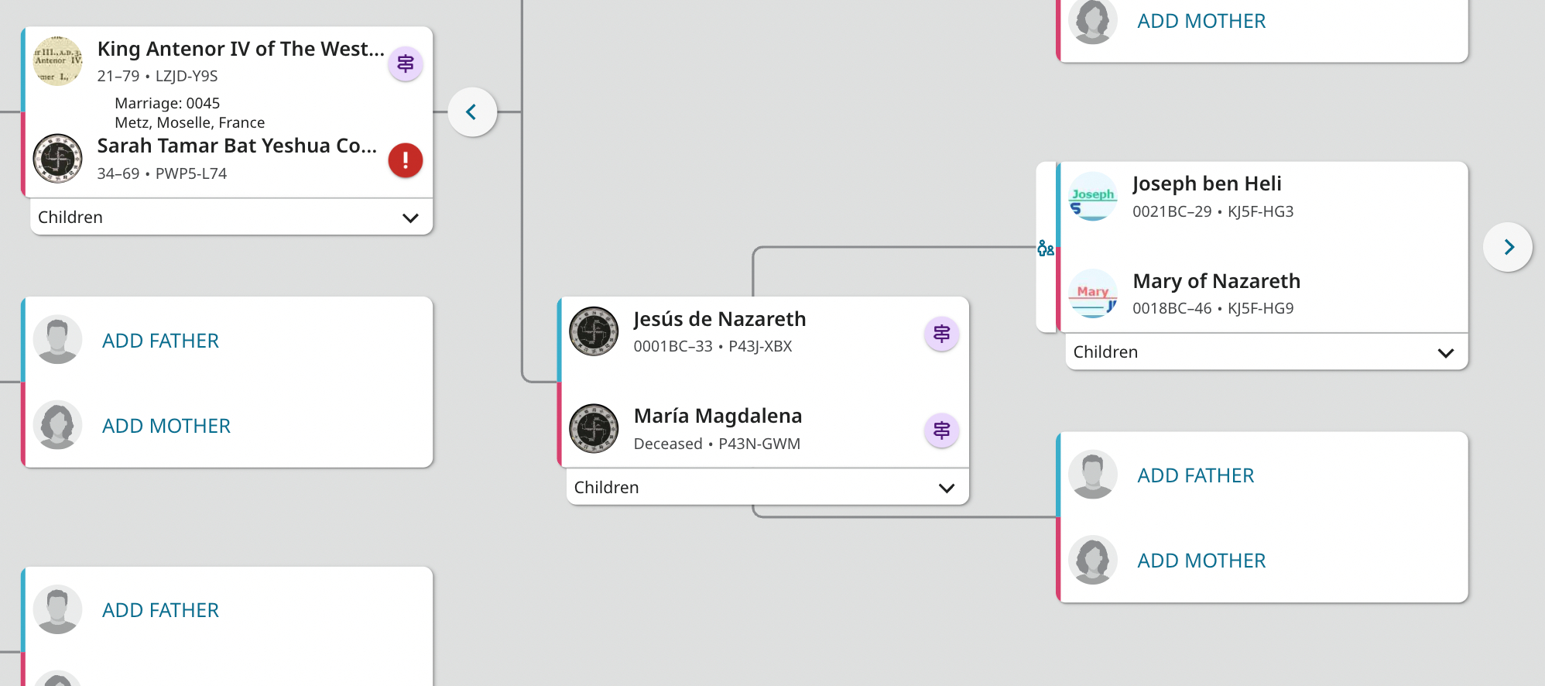The image size is (1545, 686).
Task: Open Sarah Tamar Bat Yeshua person name
Action: pos(237,146)
